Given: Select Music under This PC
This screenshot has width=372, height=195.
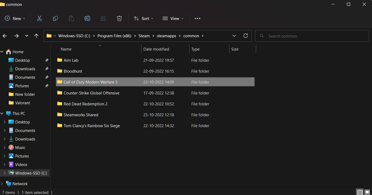Looking at the screenshot, I should [20, 148].
